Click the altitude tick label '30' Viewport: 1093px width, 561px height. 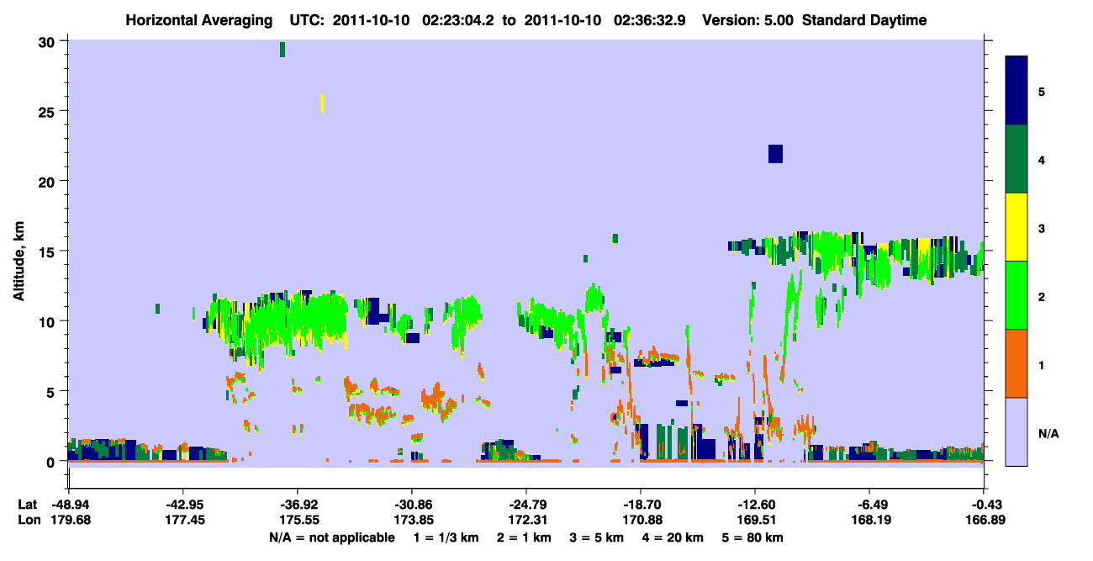[x=49, y=41]
